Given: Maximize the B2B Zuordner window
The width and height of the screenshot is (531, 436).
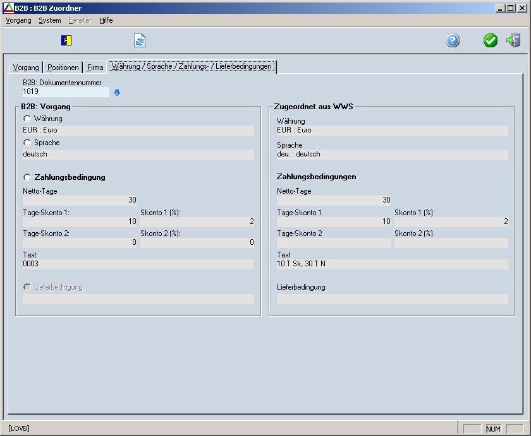Looking at the screenshot, I should (x=511, y=8).
